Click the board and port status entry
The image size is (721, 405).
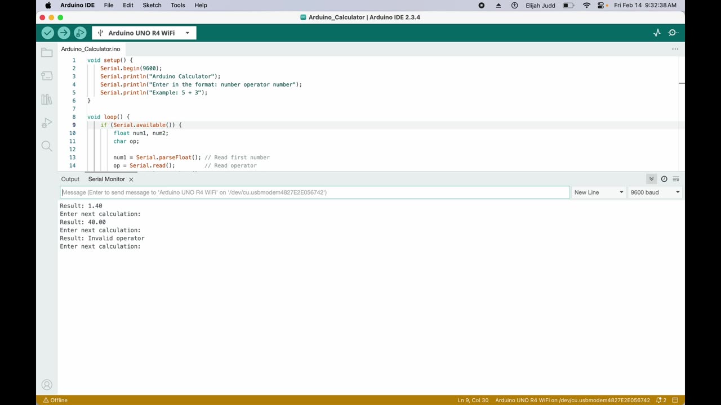point(572,400)
